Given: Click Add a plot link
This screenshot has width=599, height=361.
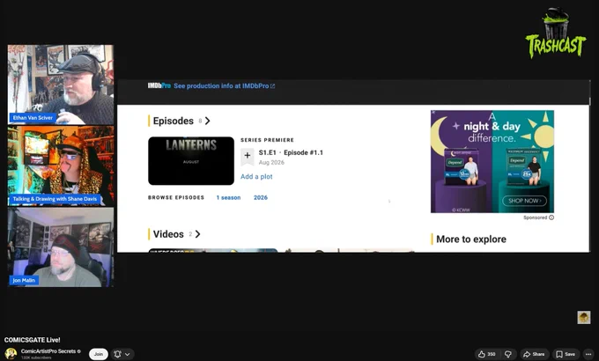Looking at the screenshot, I should (256, 176).
